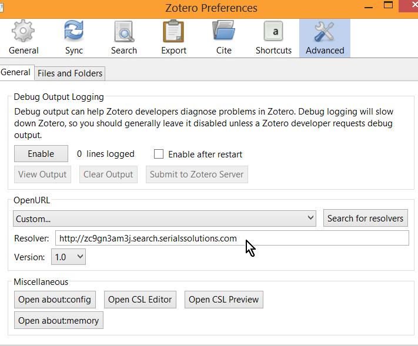Open the Shortcuts key icon pane
Viewport: 418px width, 346px height.
273,31
